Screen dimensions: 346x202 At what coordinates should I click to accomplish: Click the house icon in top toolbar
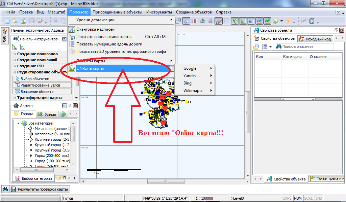202,21
